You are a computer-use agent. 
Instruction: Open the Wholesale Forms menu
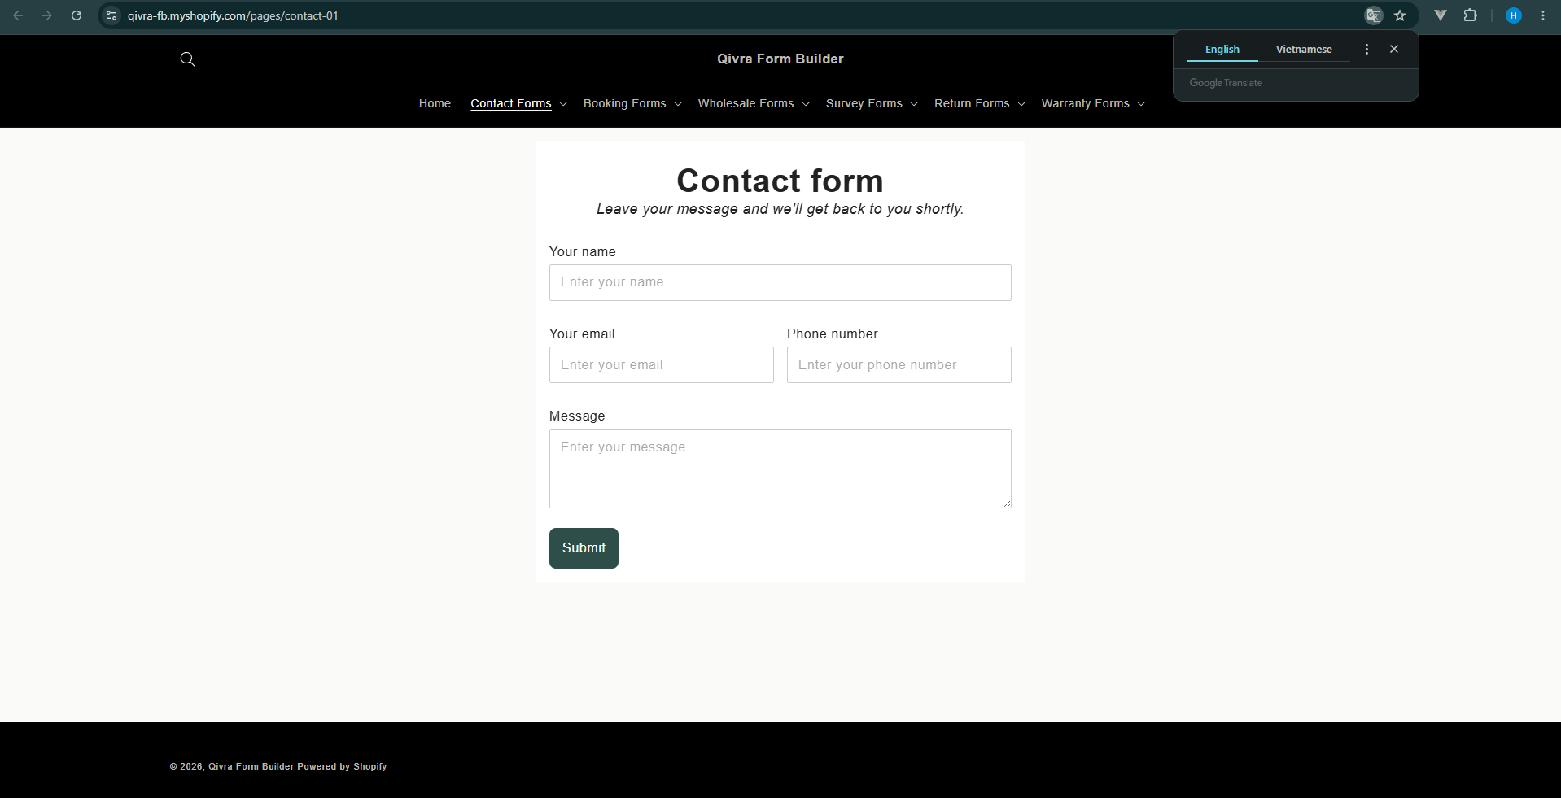[x=746, y=103]
